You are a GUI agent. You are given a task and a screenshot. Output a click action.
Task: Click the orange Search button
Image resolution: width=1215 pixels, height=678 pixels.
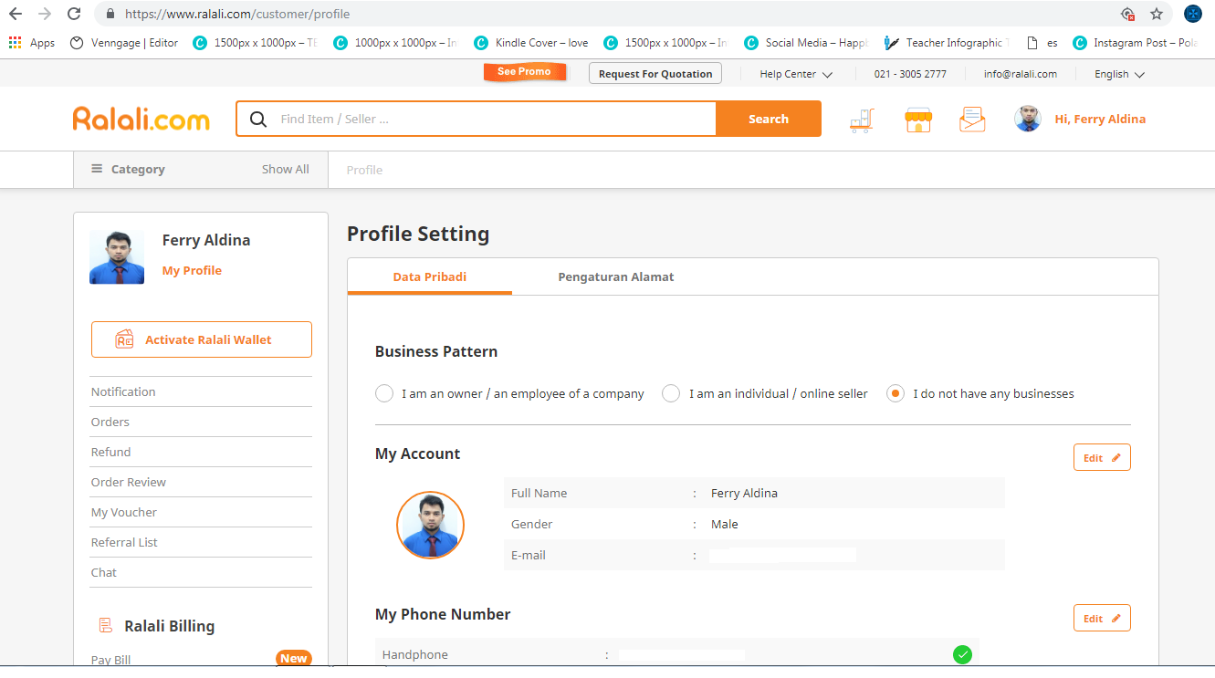click(x=769, y=119)
